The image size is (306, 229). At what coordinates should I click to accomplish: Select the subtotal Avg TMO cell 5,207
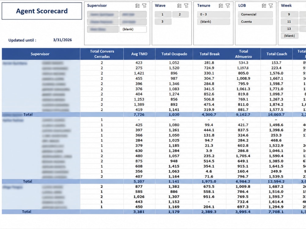(139, 182)
